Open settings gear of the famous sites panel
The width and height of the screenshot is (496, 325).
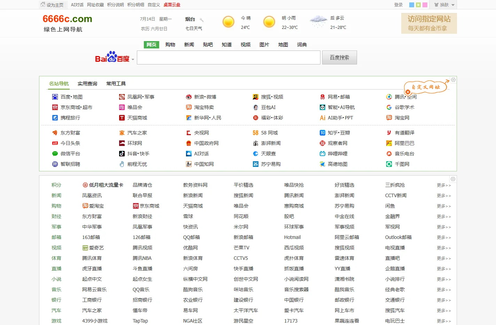tap(453, 80)
